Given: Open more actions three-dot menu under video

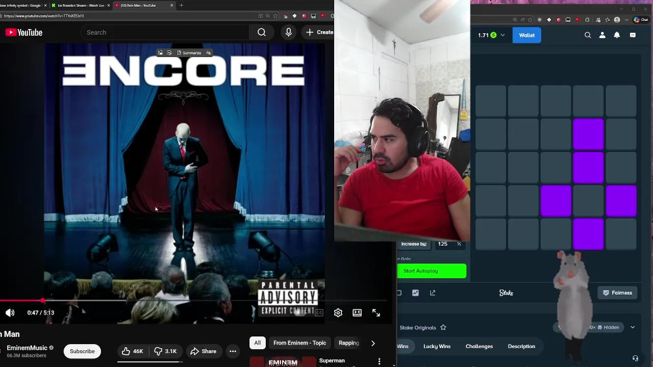Looking at the screenshot, I should (233, 351).
